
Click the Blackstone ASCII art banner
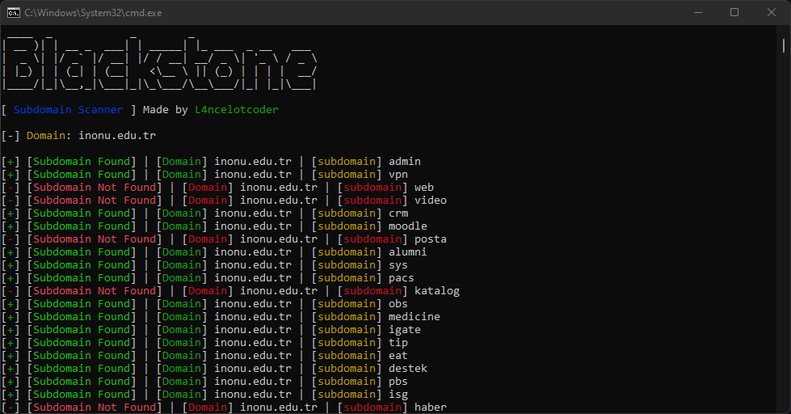pos(159,62)
